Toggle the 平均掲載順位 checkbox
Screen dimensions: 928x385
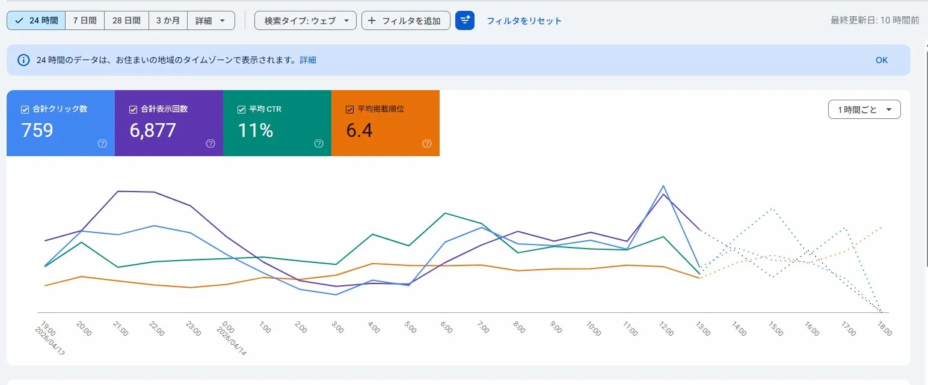[350, 109]
